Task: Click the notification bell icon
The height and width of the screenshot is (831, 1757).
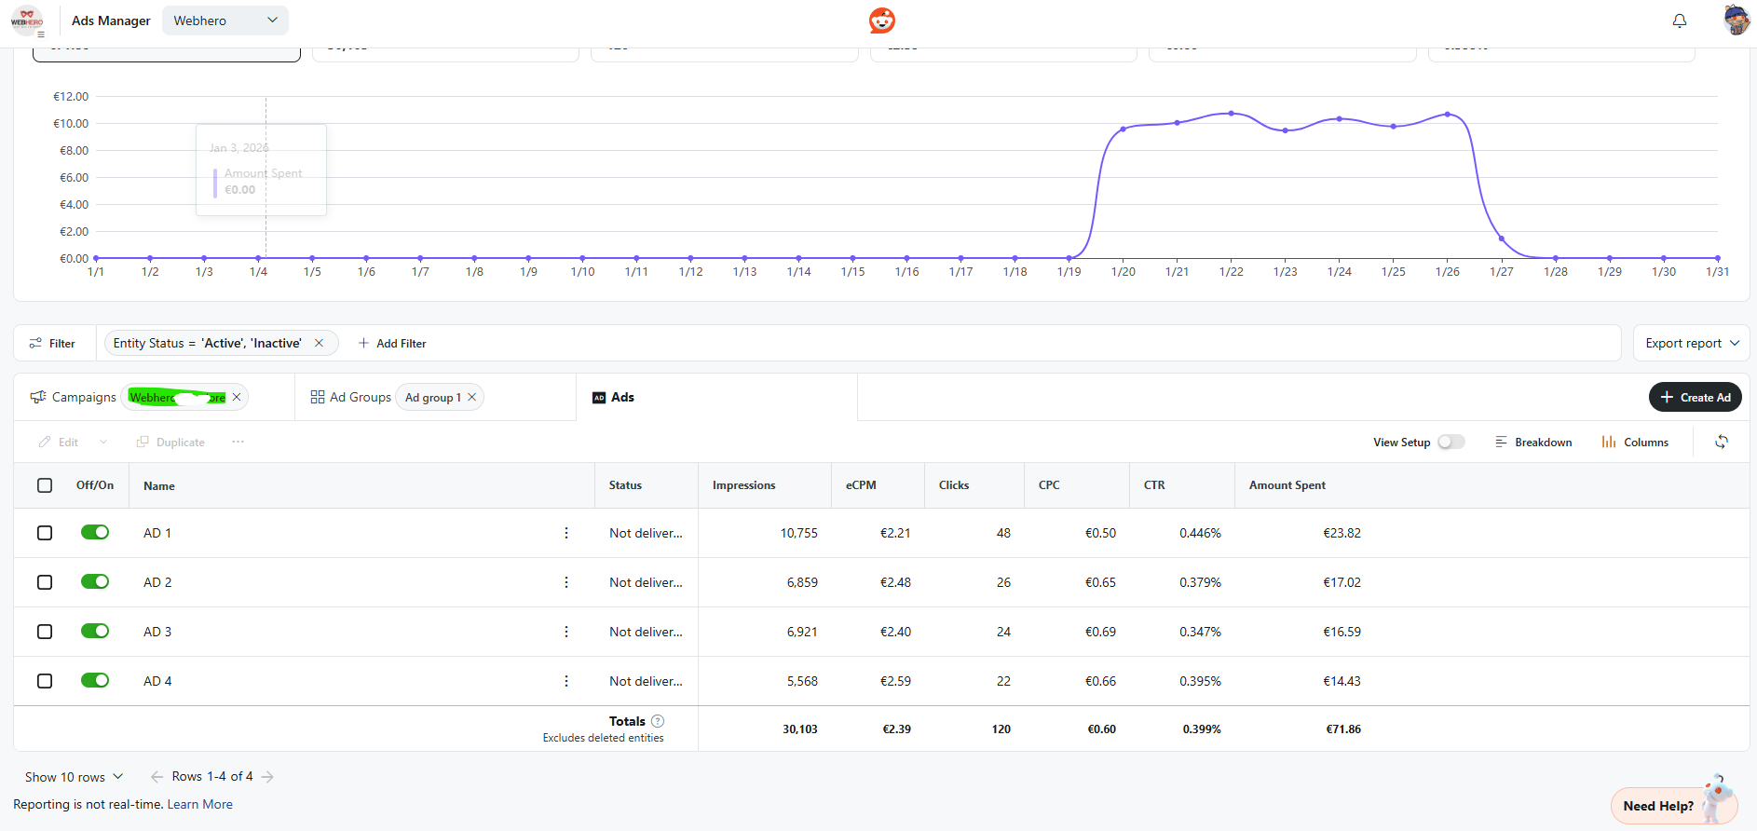Action: pos(1679,20)
